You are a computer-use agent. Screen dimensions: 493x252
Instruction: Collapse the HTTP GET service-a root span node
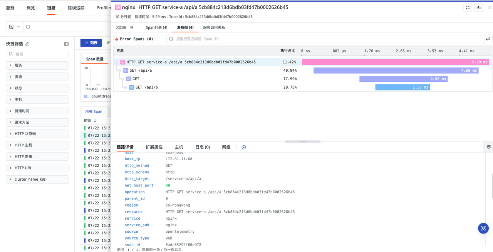point(117,62)
